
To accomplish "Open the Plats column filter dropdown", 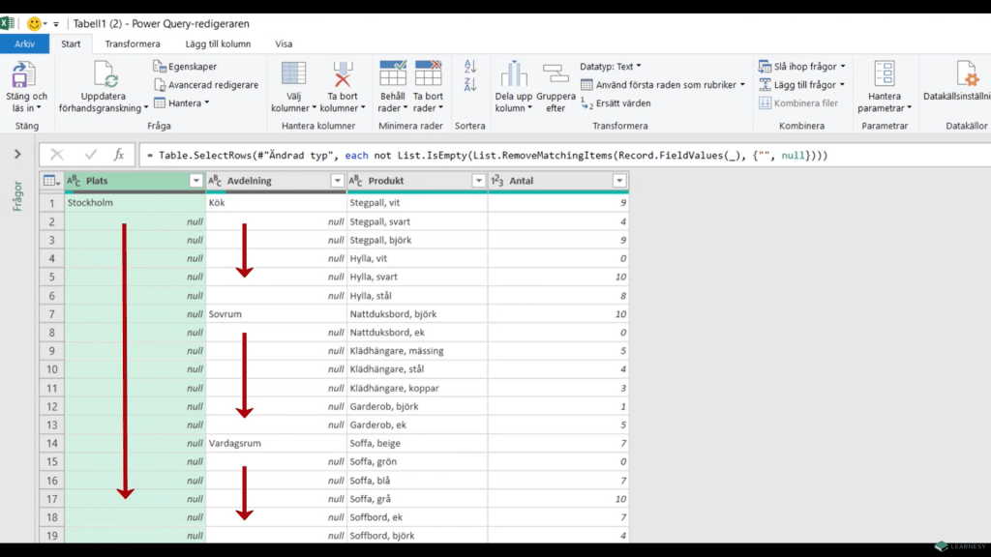I will pyautogui.click(x=196, y=181).
